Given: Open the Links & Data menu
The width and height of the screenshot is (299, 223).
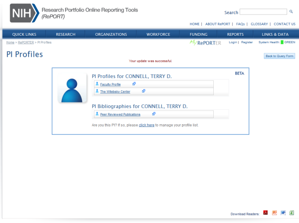Looking at the screenshot, I should click(x=275, y=34).
